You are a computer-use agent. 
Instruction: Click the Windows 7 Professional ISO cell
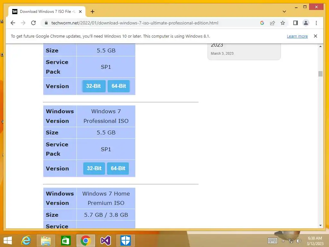click(x=106, y=116)
